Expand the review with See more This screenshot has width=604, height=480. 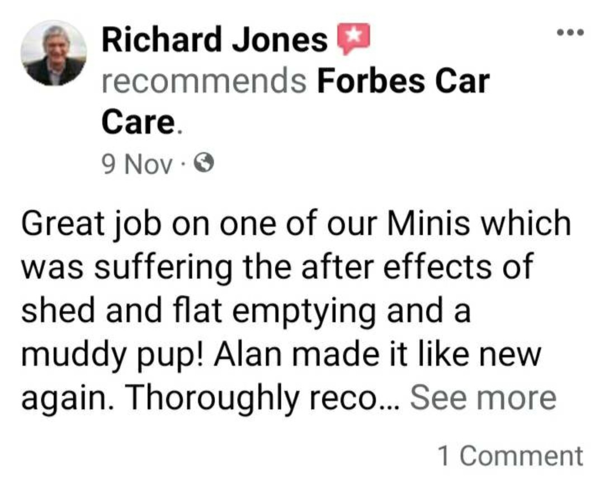(x=483, y=397)
